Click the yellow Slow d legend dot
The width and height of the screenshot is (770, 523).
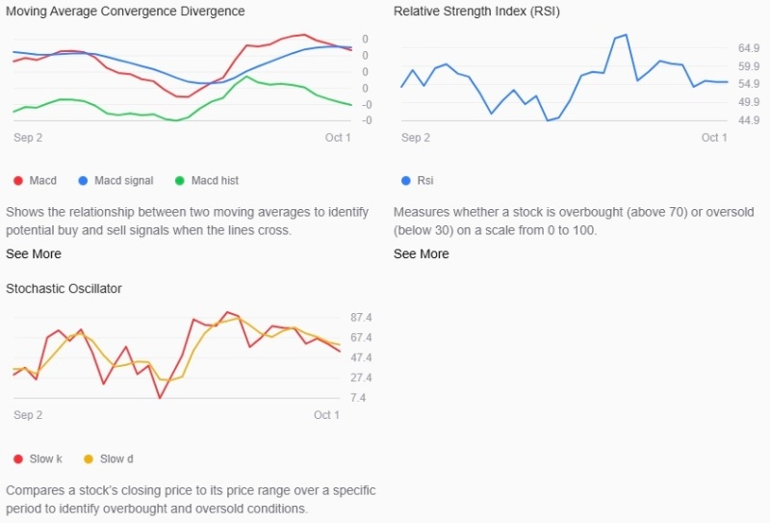coord(89,459)
